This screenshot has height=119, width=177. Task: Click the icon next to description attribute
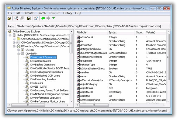coord(78,45)
